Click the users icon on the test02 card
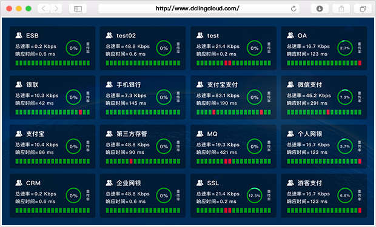This screenshot has width=376, height=227. coord(109,36)
